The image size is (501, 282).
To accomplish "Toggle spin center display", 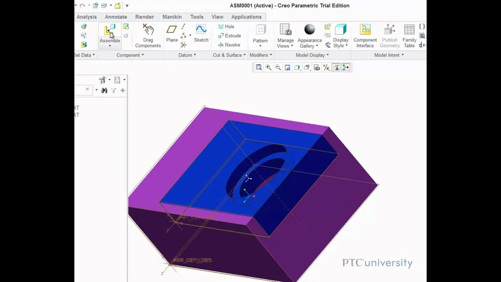I will [346, 67].
